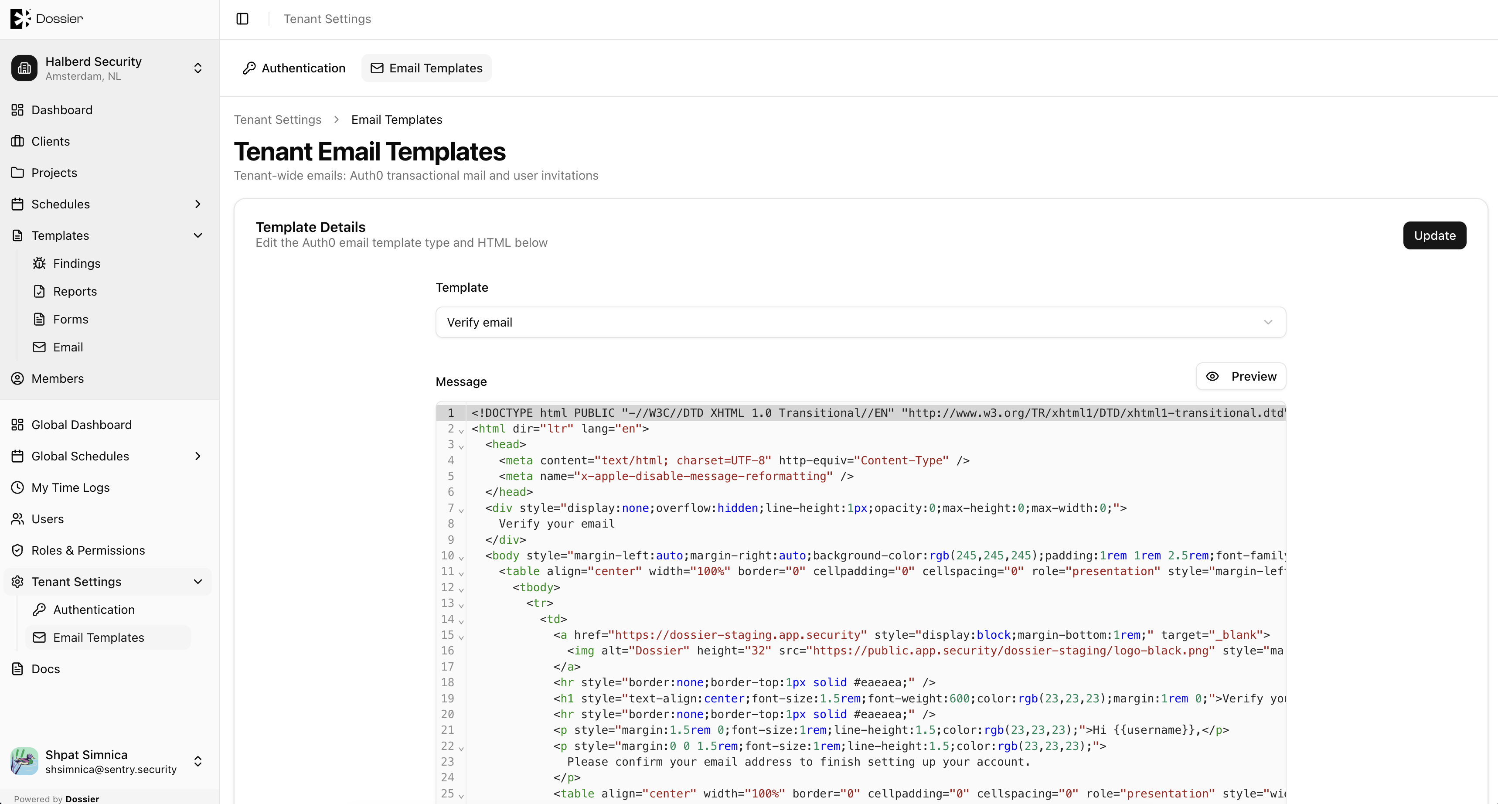The width and height of the screenshot is (1498, 804).
Task: Open the Findings bug icon item
Action: (x=39, y=263)
